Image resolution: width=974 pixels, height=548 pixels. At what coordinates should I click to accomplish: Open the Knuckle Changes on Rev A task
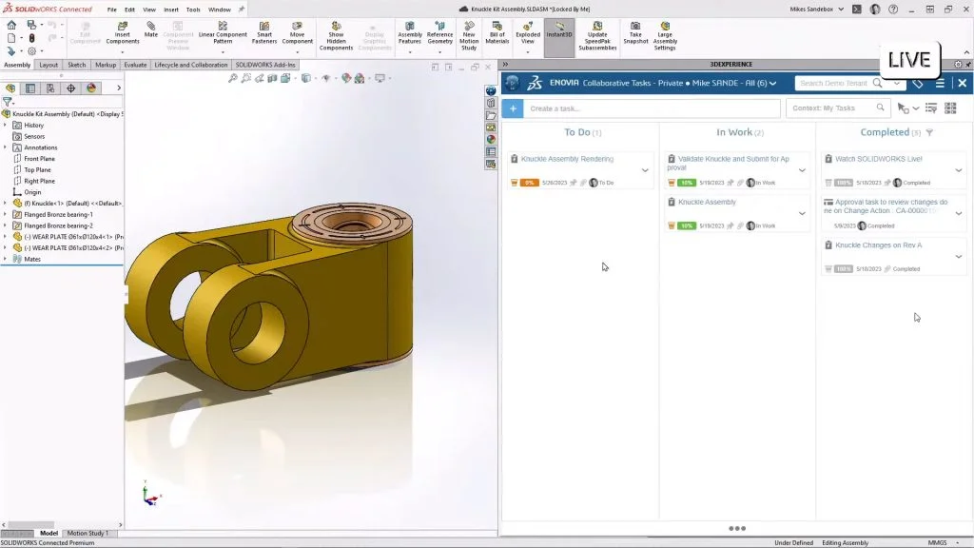(x=878, y=245)
